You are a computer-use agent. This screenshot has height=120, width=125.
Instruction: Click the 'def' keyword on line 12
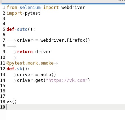click(10, 69)
